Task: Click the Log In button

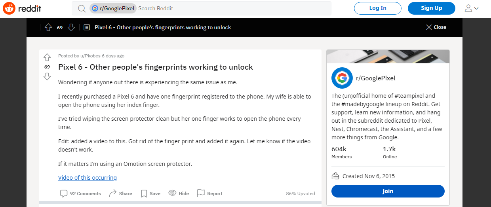Action: (x=378, y=8)
